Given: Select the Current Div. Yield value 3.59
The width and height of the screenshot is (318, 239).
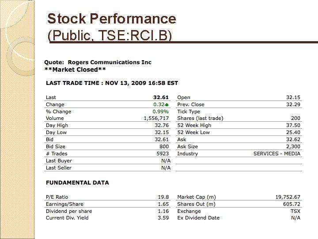Looking at the screenshot, I should [164, 218].
